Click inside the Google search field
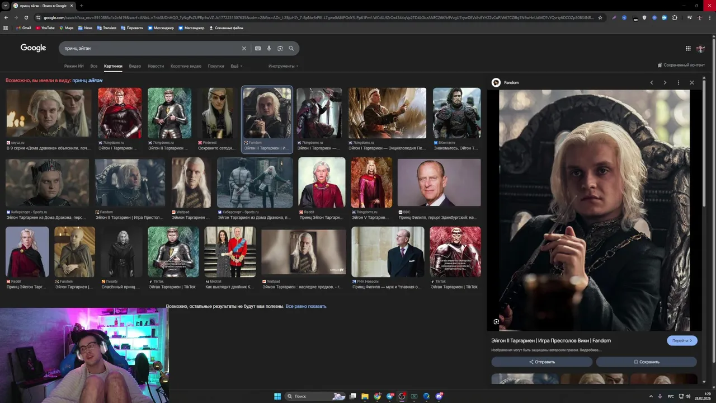716x403 pixels. click(x=151, y=48)
